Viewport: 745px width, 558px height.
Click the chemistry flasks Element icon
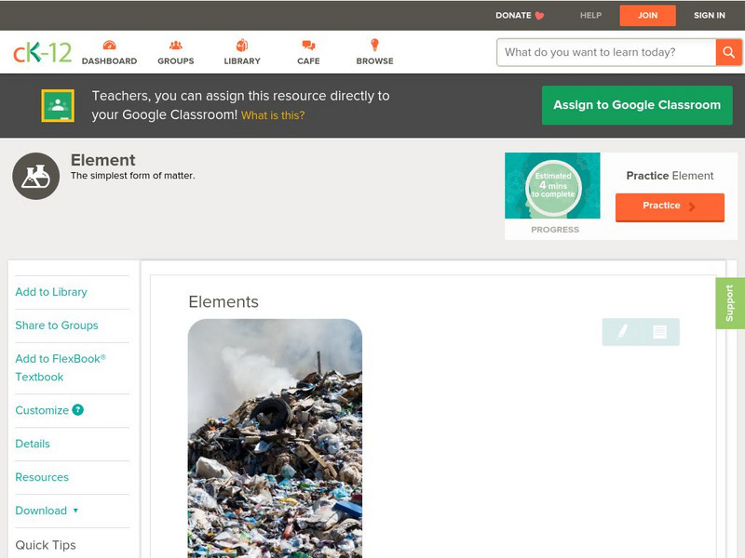(x=36, y=176)
